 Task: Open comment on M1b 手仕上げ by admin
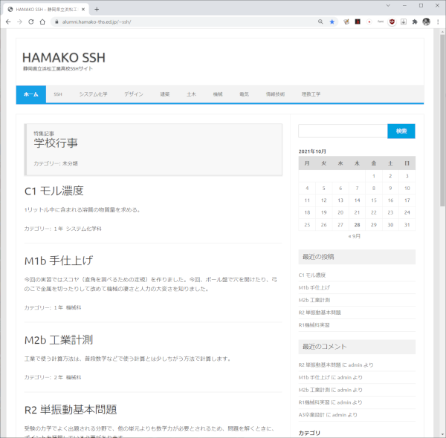[x=314, y=378]
